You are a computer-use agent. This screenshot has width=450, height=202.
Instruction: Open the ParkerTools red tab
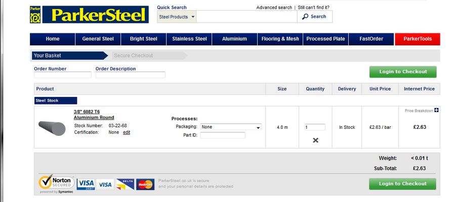pyautogui.click(x=417, y=39)
